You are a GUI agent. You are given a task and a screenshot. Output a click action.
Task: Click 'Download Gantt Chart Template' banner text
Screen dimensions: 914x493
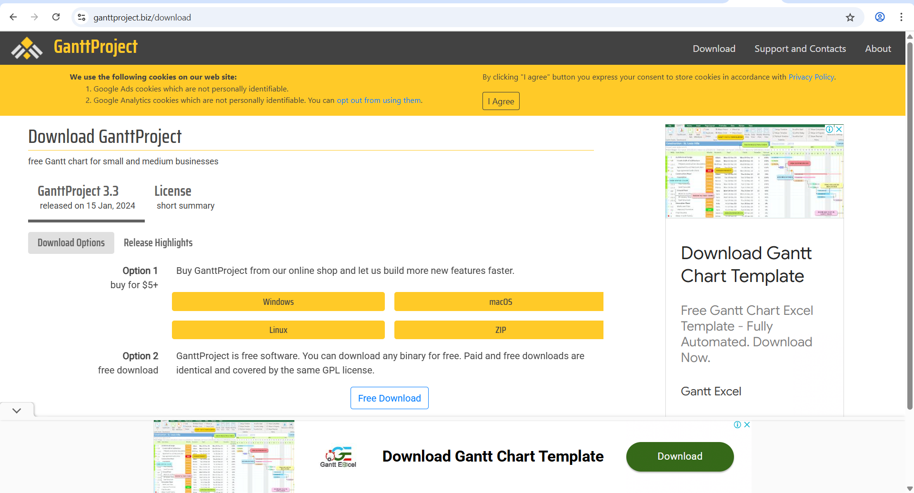[493, 456]
